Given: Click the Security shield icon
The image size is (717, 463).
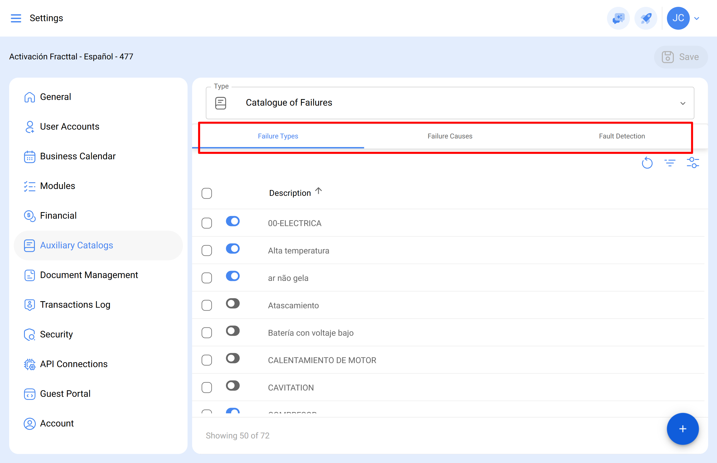Looking at the screenshot, I should [29, 334].
